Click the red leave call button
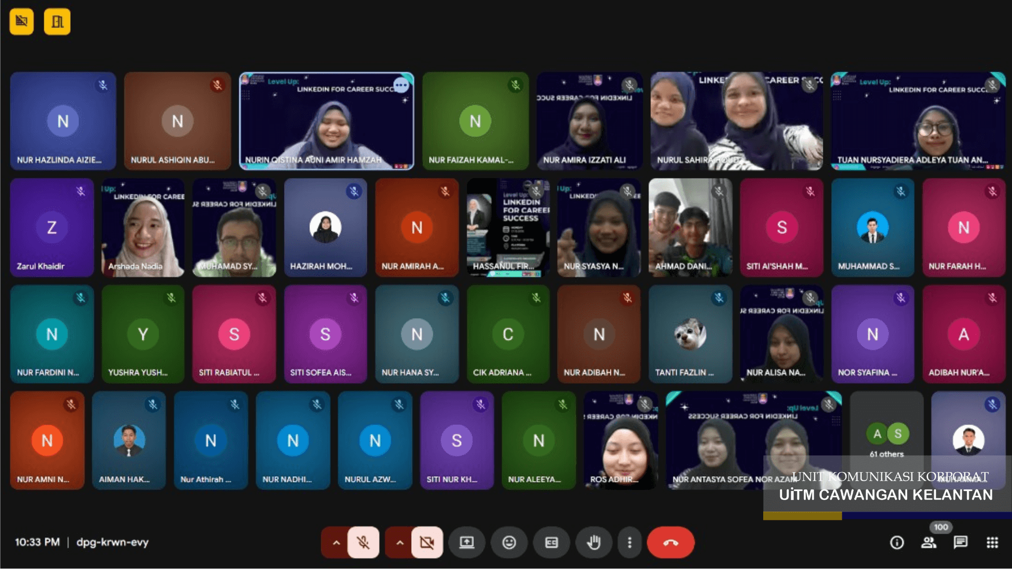This screenshot has width=1012, height=569. click(670, 542)
